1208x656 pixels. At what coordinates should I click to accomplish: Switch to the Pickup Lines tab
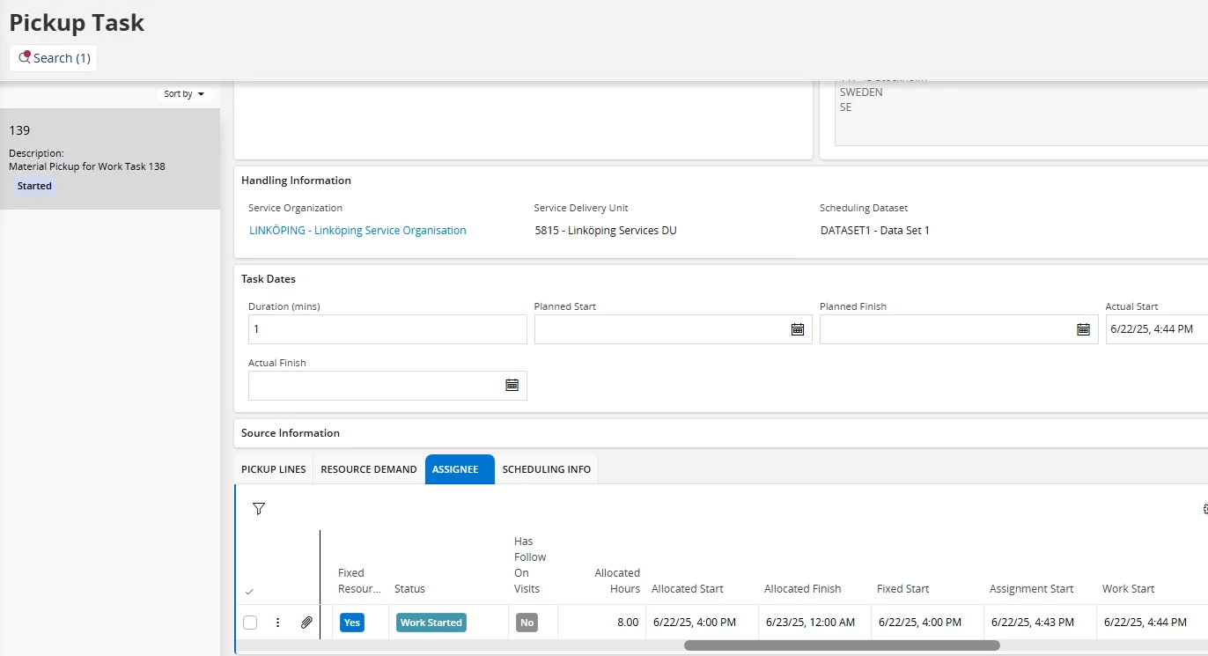click(274, 469)
